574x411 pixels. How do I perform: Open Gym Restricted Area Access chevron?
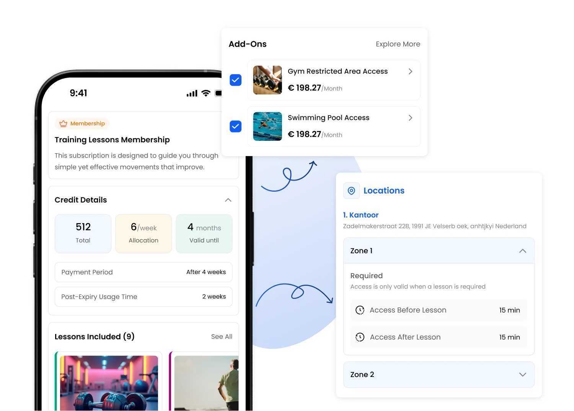point(410,72)
